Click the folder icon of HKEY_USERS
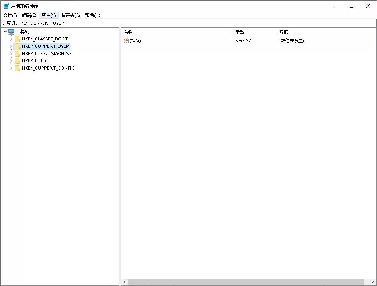Viewport: 377px width, 286px height. tap(17, 61)
